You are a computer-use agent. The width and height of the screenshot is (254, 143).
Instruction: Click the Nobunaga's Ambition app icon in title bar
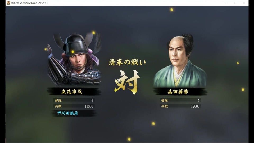tap(8, 3)
